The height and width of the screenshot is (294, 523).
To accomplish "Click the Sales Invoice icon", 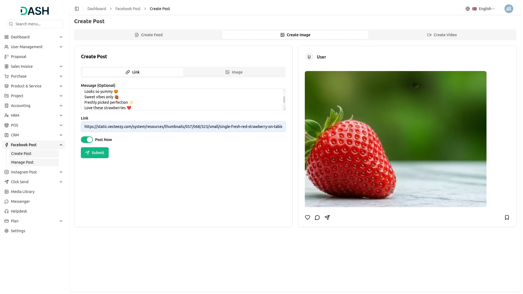I will [x=7, y=66].
